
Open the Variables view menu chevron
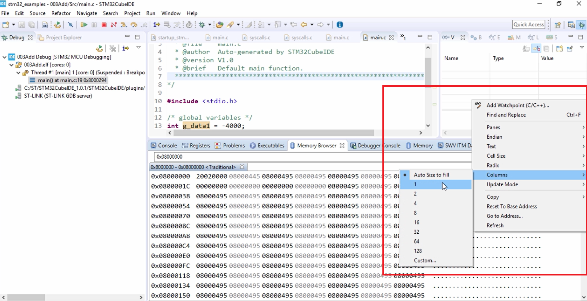click(582, 48)
